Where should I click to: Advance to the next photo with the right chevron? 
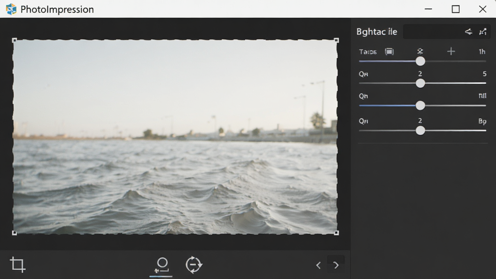336,265
